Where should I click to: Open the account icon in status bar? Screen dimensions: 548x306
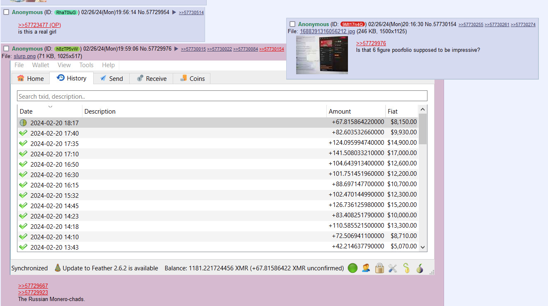pos(366,268)
